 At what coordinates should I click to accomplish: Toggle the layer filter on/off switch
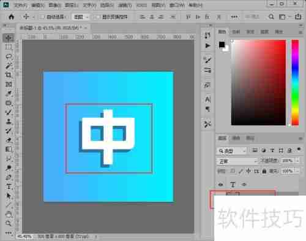tap(299, 150)
